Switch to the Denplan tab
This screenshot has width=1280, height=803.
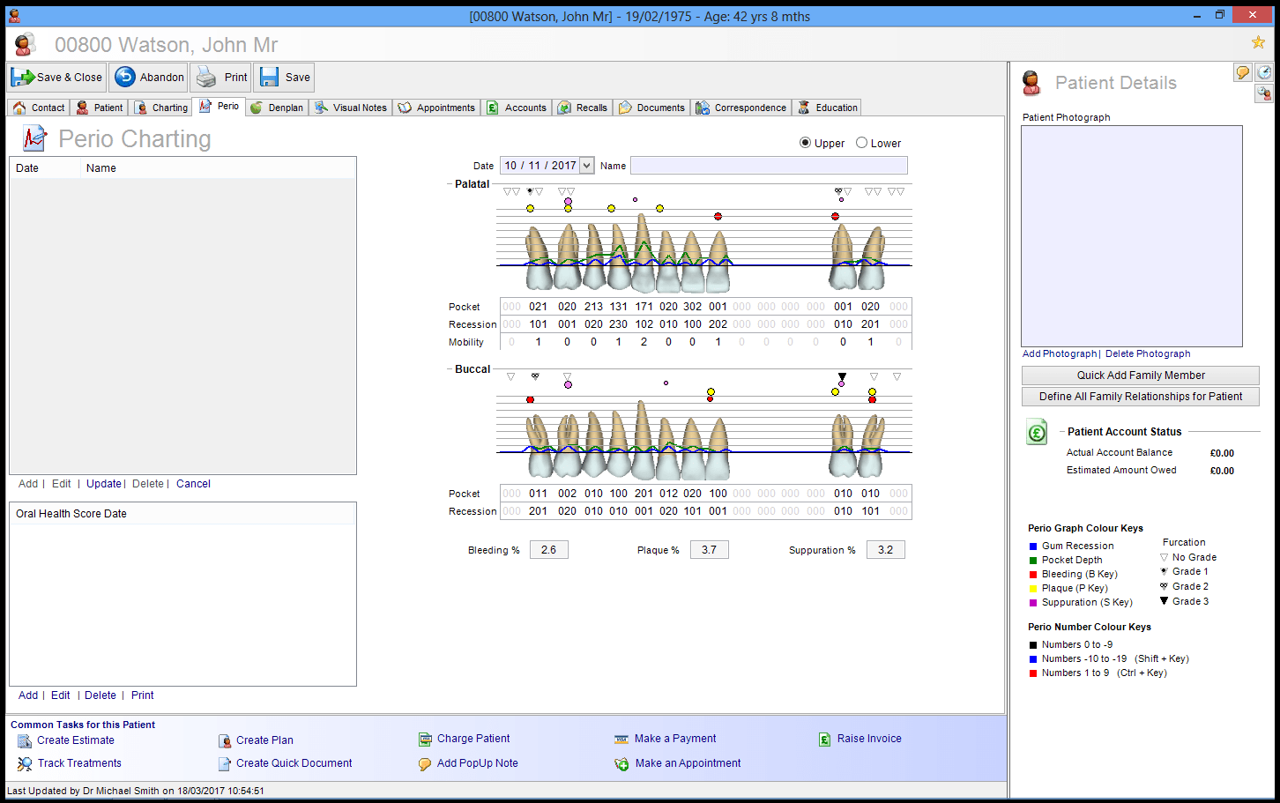pyautogui.click(x=277, y=107)
